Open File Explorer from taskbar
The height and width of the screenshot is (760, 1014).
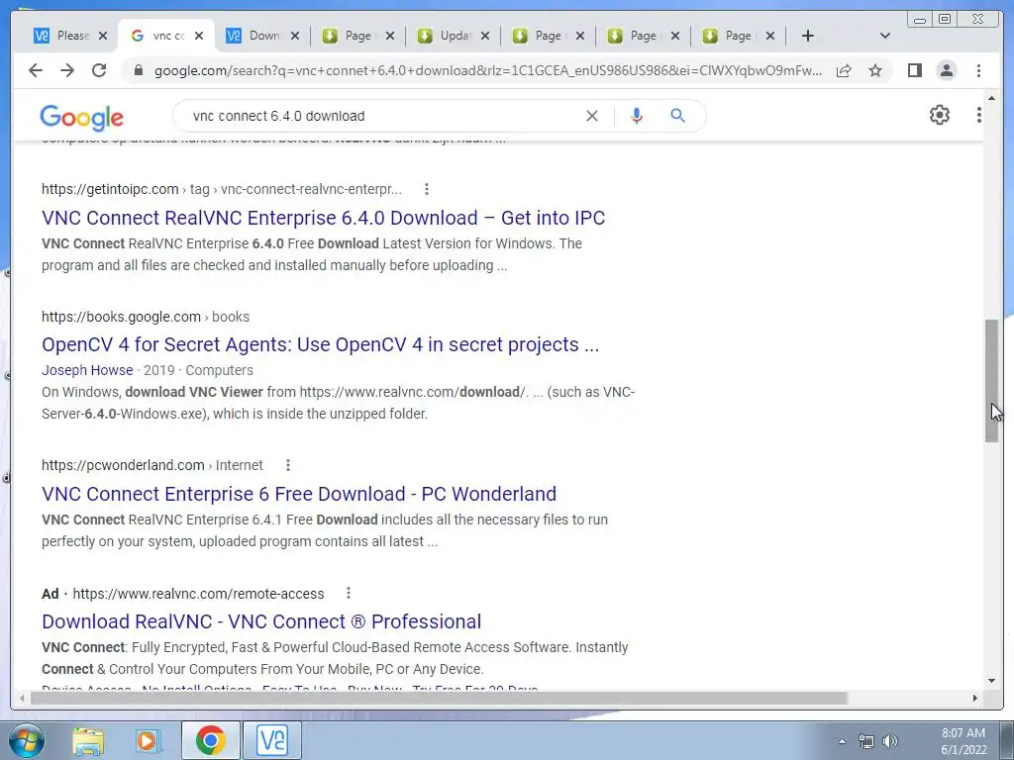tap(88, 740)
